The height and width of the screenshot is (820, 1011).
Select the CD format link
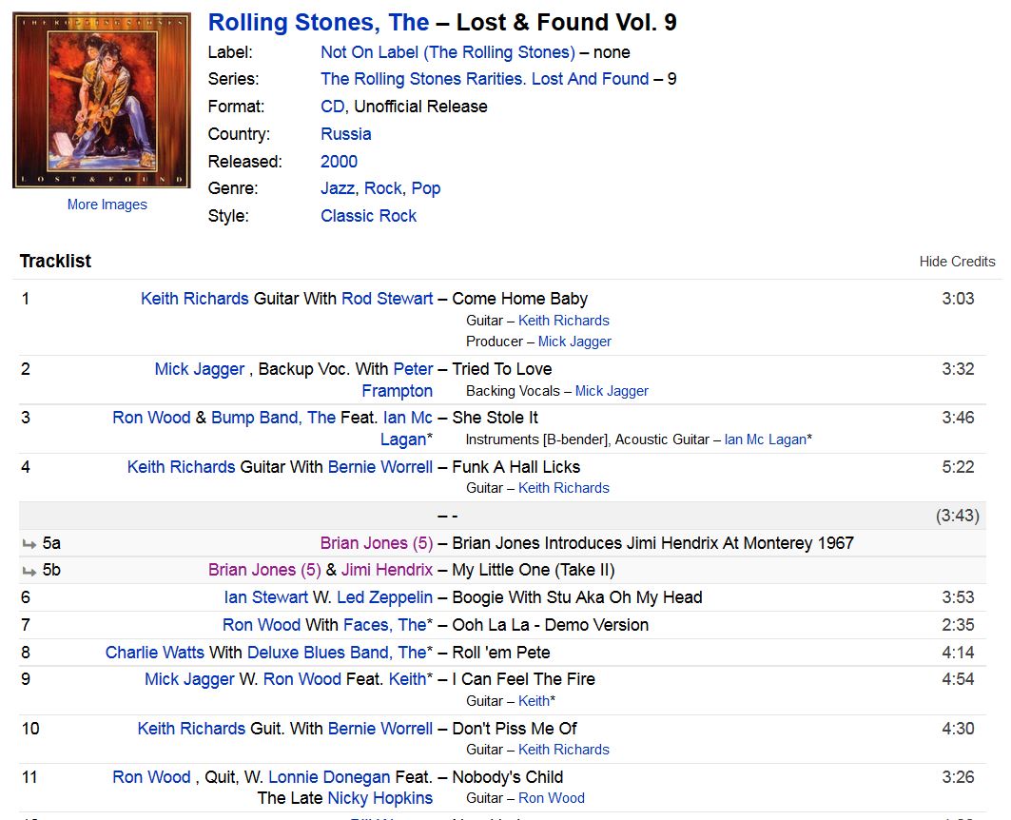333,107
